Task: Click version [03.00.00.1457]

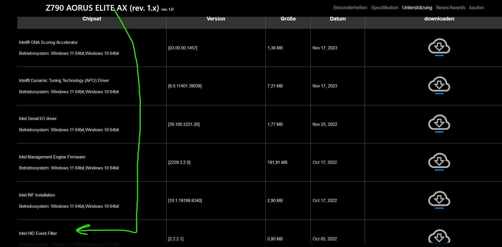Action: [x=183, y=48]
